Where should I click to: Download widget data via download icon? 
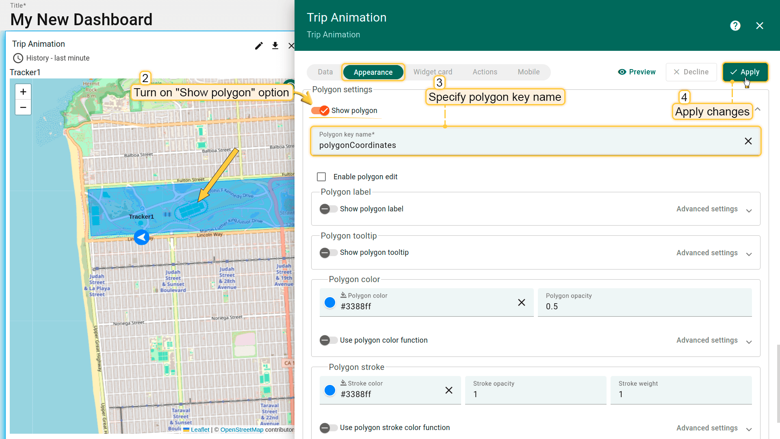tap(275, 46)
